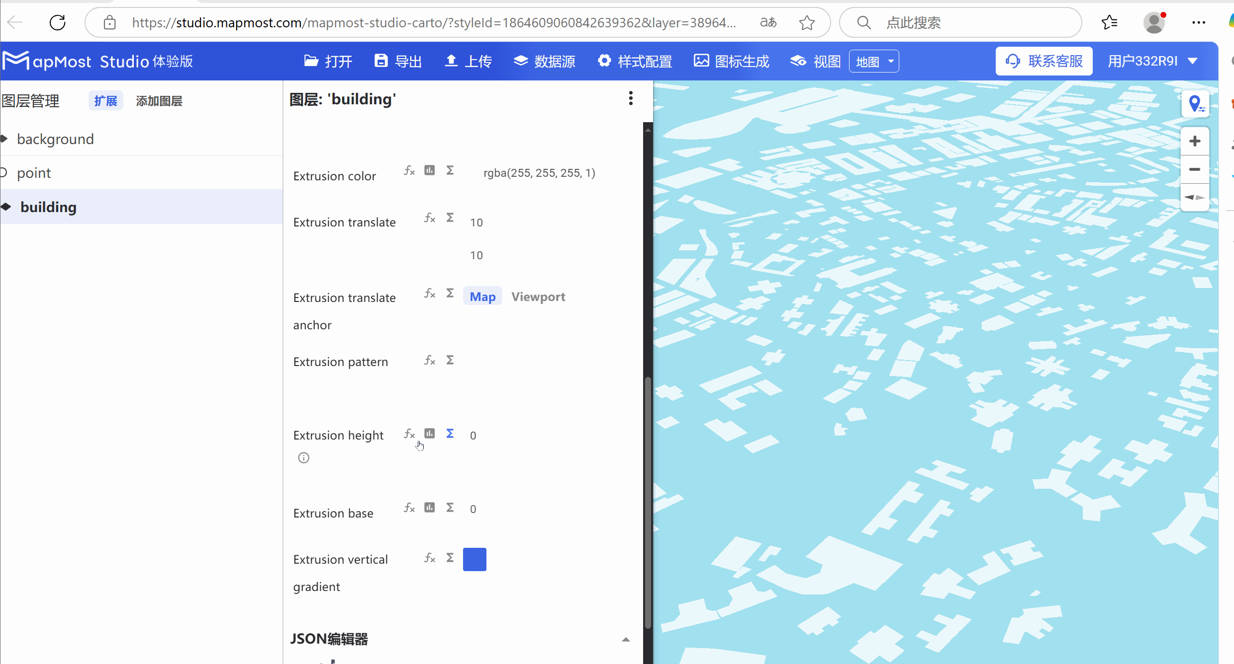The image size is (1234, 664).
Task: Switch Extrusion translate anchor to Viewport
Action: pos(538,296)
